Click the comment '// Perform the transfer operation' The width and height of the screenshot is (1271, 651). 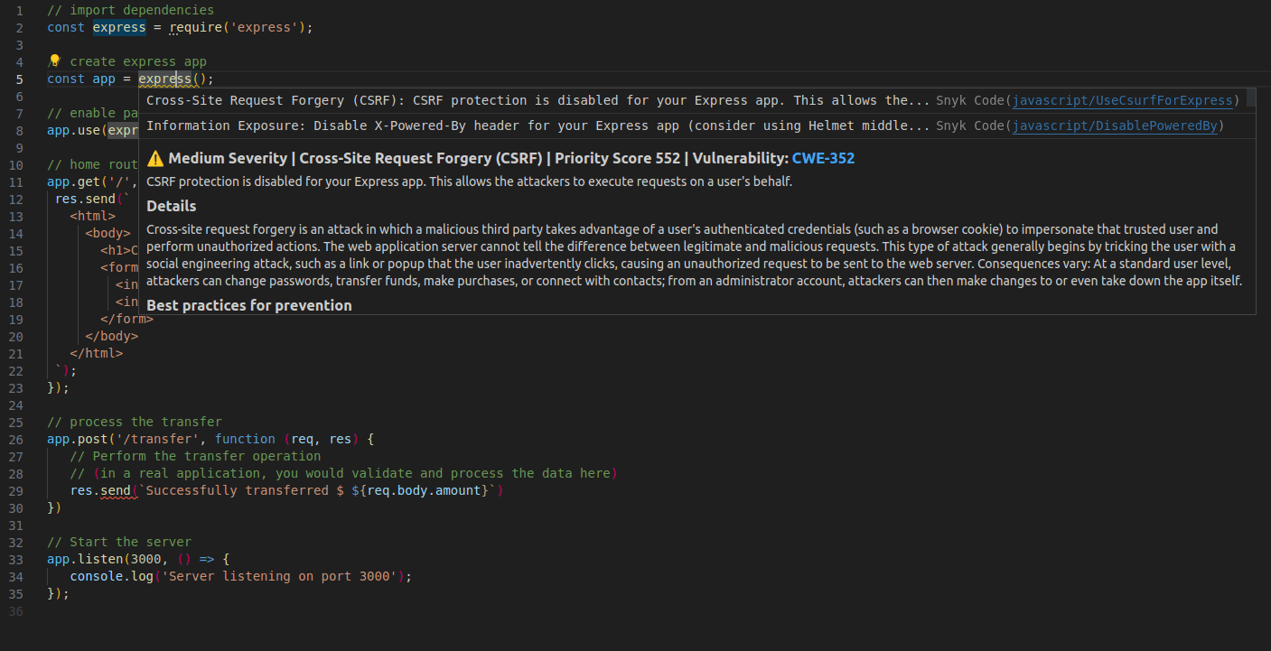[x=196, y=456]
